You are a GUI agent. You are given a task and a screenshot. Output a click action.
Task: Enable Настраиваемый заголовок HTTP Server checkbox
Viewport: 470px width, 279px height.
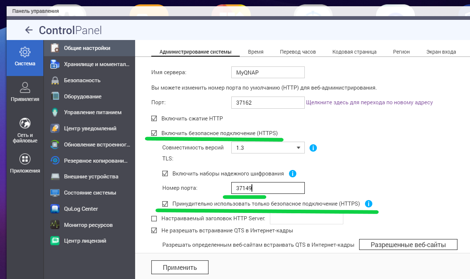pos(154,219)
